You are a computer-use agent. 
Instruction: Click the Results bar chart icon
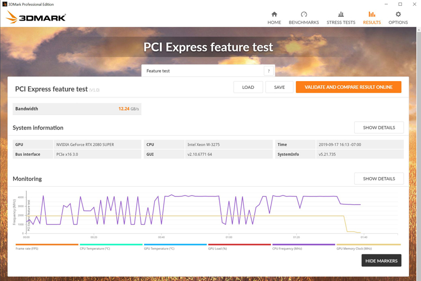pos(372,14)
